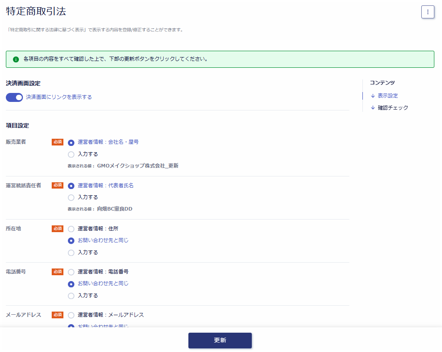Select 運営者情報：代表者氏名 radio button
Screen dimensions: 442x352
[x=71, y=185]
